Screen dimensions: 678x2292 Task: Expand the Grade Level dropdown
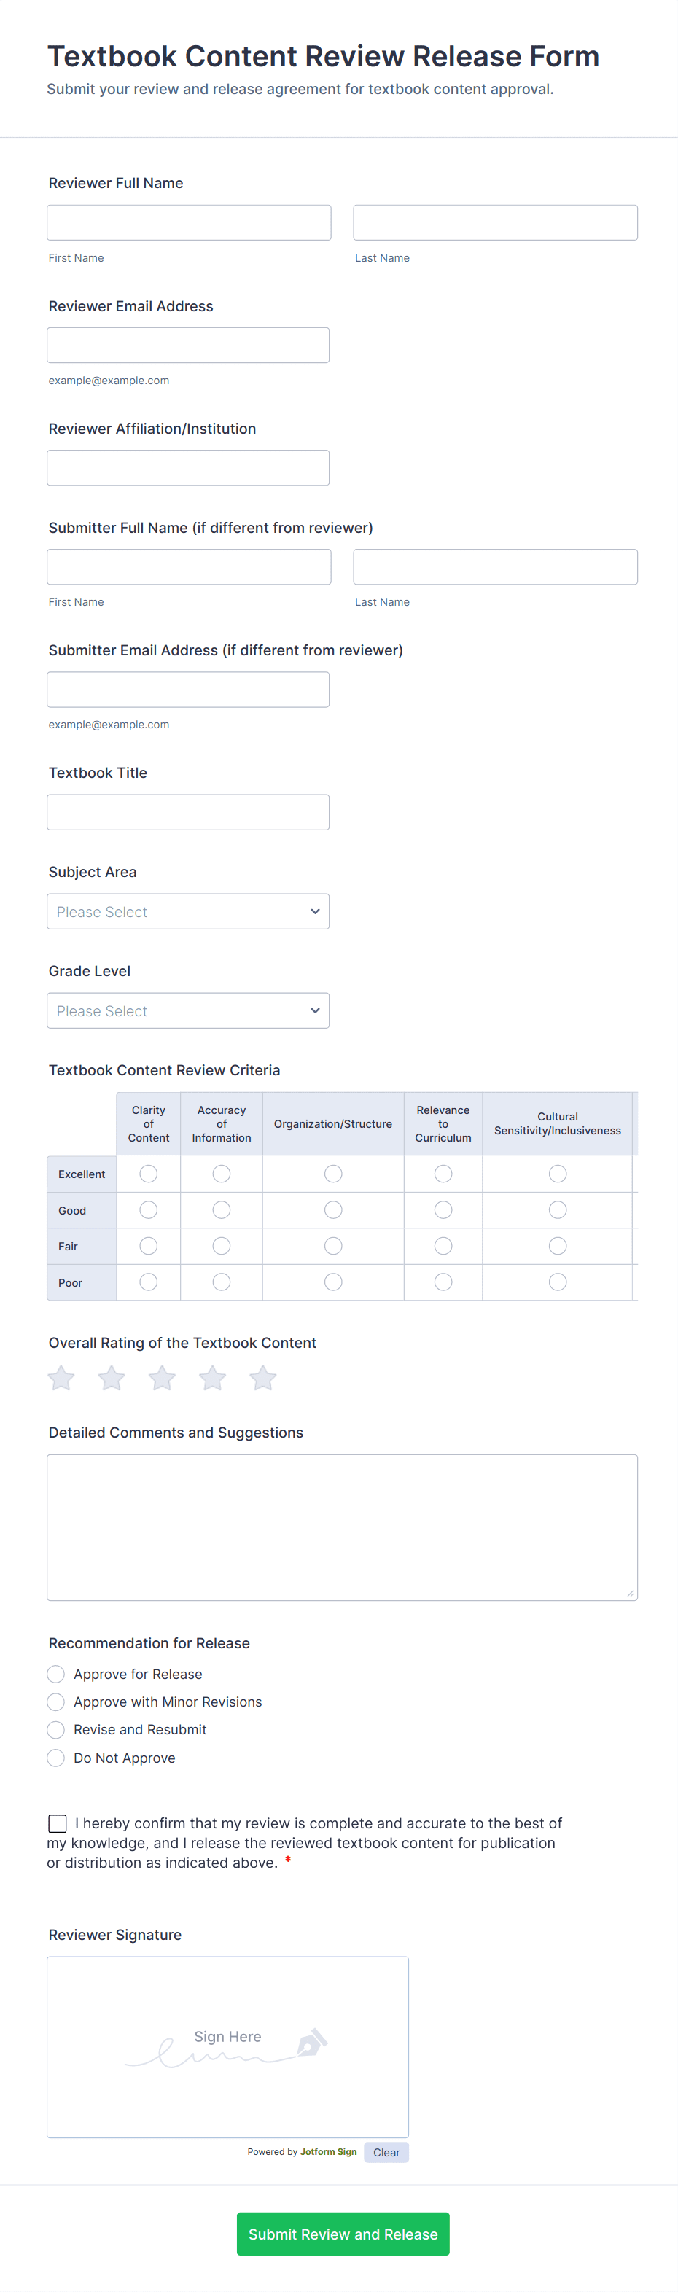tap(188, 1010)
